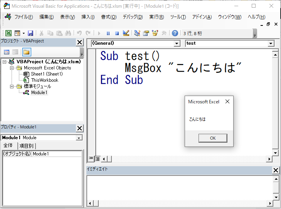Screen dimensions: 281x209
Task: Open the 書式(O) menu
Action: coord(109,17)
